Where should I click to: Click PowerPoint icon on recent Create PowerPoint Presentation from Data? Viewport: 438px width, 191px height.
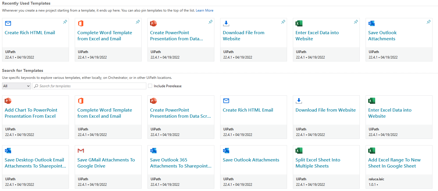click(x=154, y=23)
